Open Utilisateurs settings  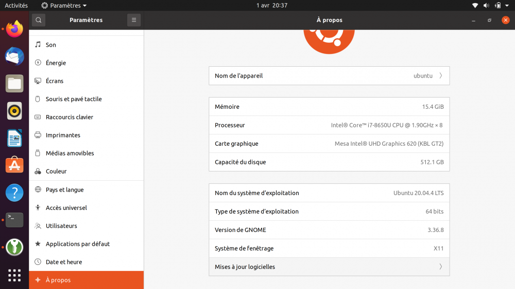coord(87,225)
